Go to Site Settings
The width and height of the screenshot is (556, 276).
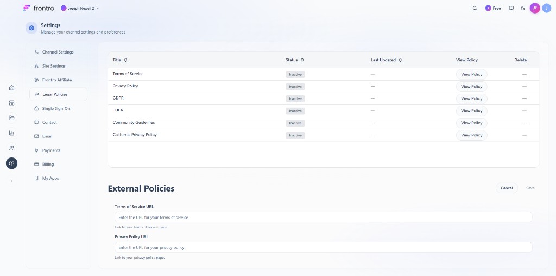[x=58, y=66]
